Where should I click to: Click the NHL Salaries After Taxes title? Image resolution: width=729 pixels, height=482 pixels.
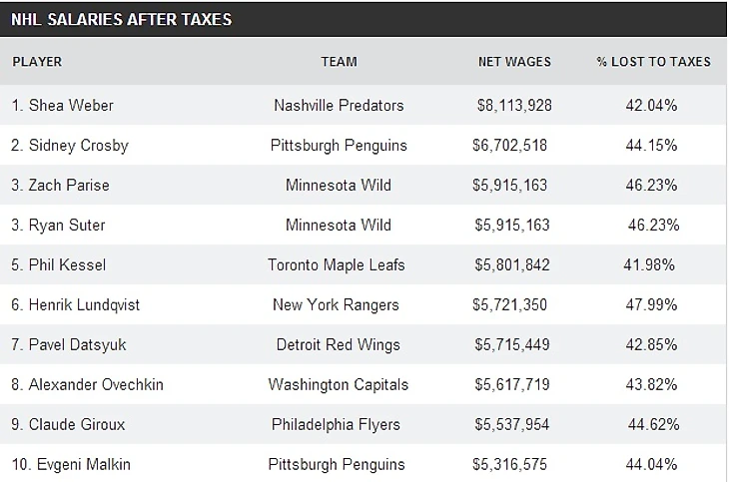click(x=124, y=18)
